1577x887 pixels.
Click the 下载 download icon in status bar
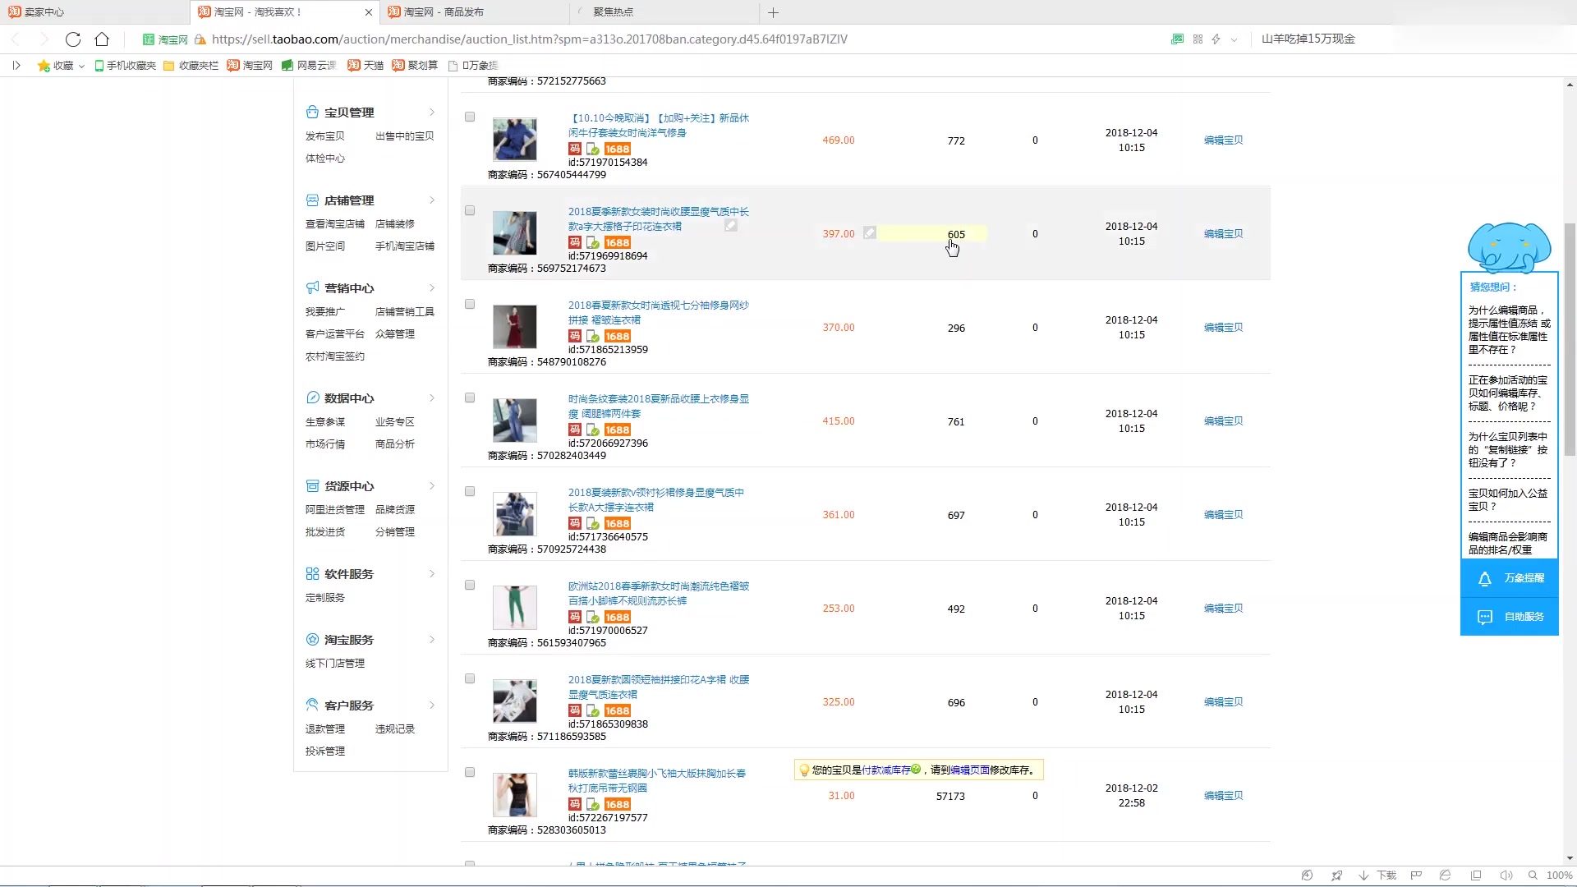[1377, 876]
